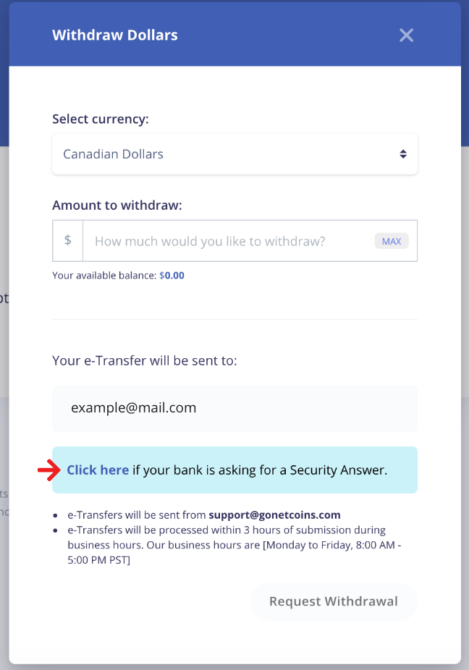Click the 'Select currency:' label
This screenshot has width=469, height=670.
[101, 119]
